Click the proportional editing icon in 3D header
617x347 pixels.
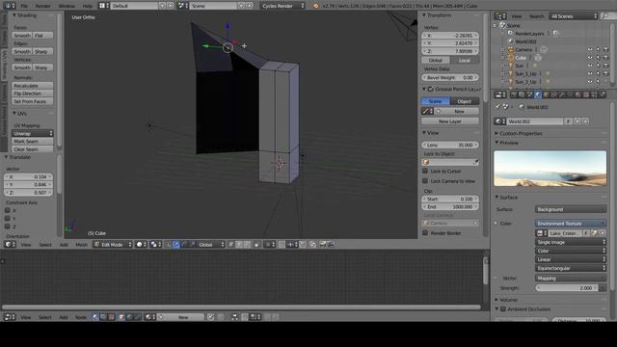click(x=269, y=245)
